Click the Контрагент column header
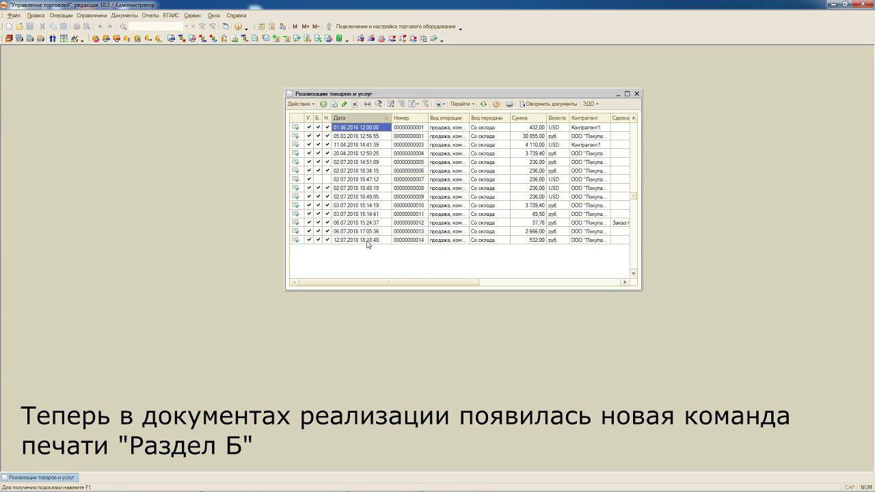The height and width of the screenshot is (492, 875). click(590, 118)
